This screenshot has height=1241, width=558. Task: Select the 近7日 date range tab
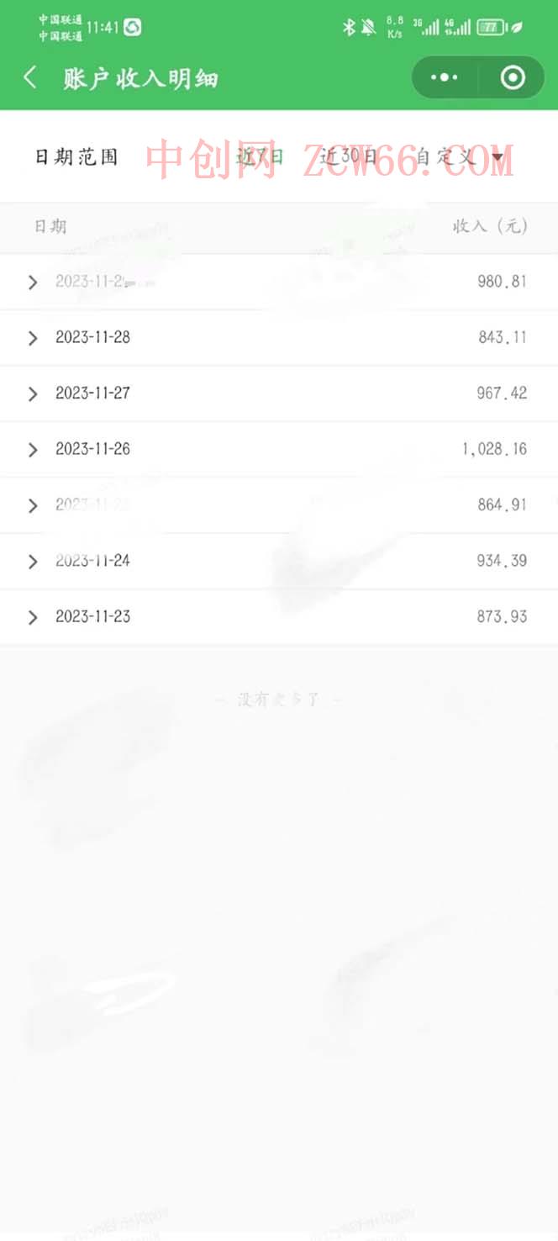pos(260,156)
